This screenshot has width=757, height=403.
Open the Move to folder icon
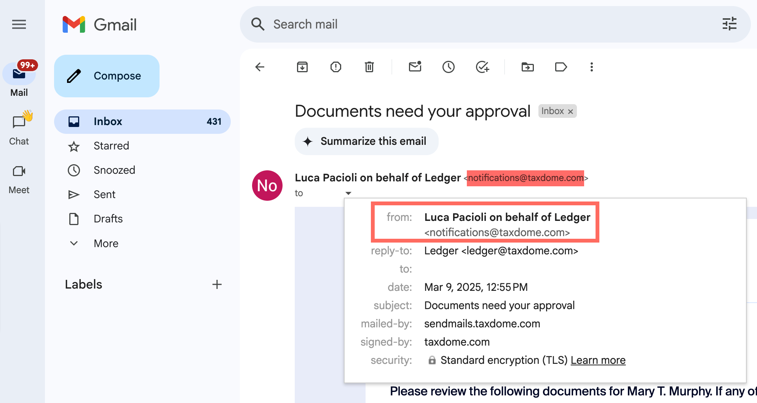coord(527,67)
